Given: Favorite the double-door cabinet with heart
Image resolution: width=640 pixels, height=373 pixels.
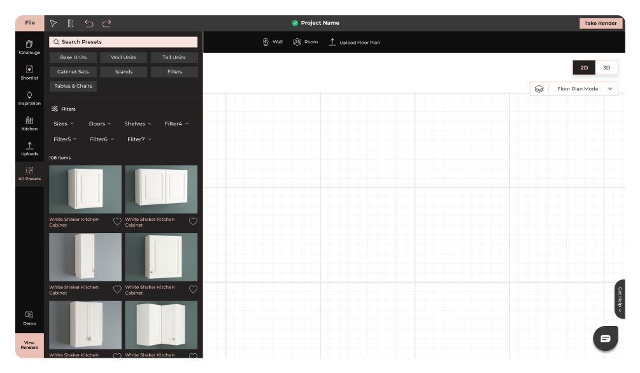Looking at the screenshot, I should click(x=193, y=222).
